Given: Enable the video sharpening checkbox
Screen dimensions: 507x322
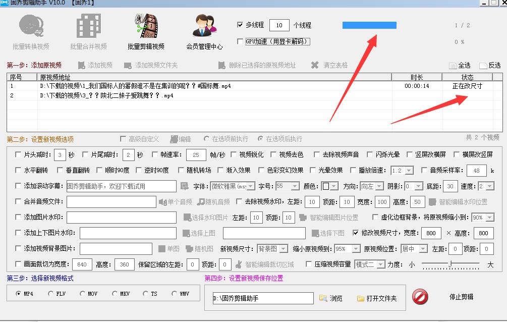Looking at the screenshot, I should click(234, 154).
